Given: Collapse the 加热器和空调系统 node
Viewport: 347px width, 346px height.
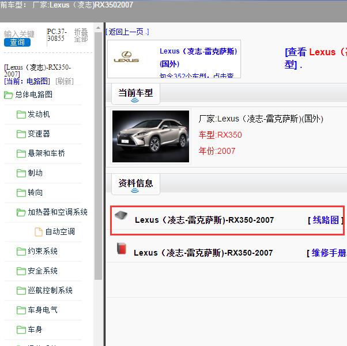Looking at the screenshot, I should [x=58, y=212].
